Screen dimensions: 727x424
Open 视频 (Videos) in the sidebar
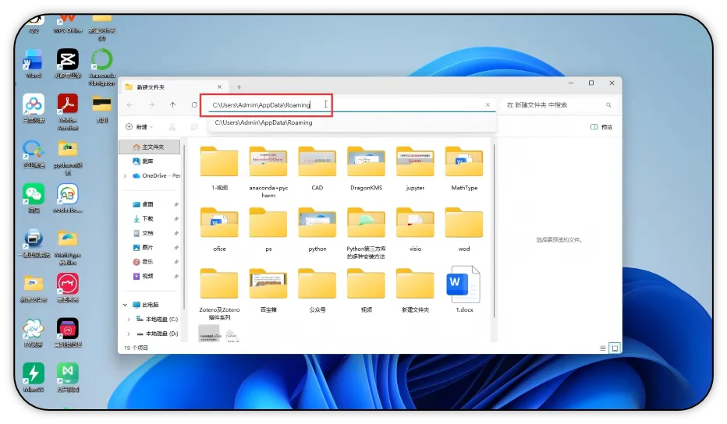[x=144, y=276]
